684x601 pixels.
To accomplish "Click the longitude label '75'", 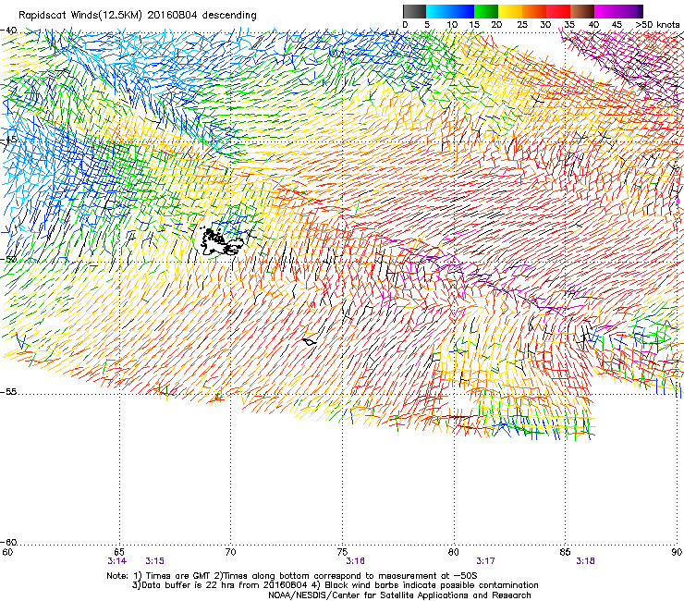I will (342, 552).
